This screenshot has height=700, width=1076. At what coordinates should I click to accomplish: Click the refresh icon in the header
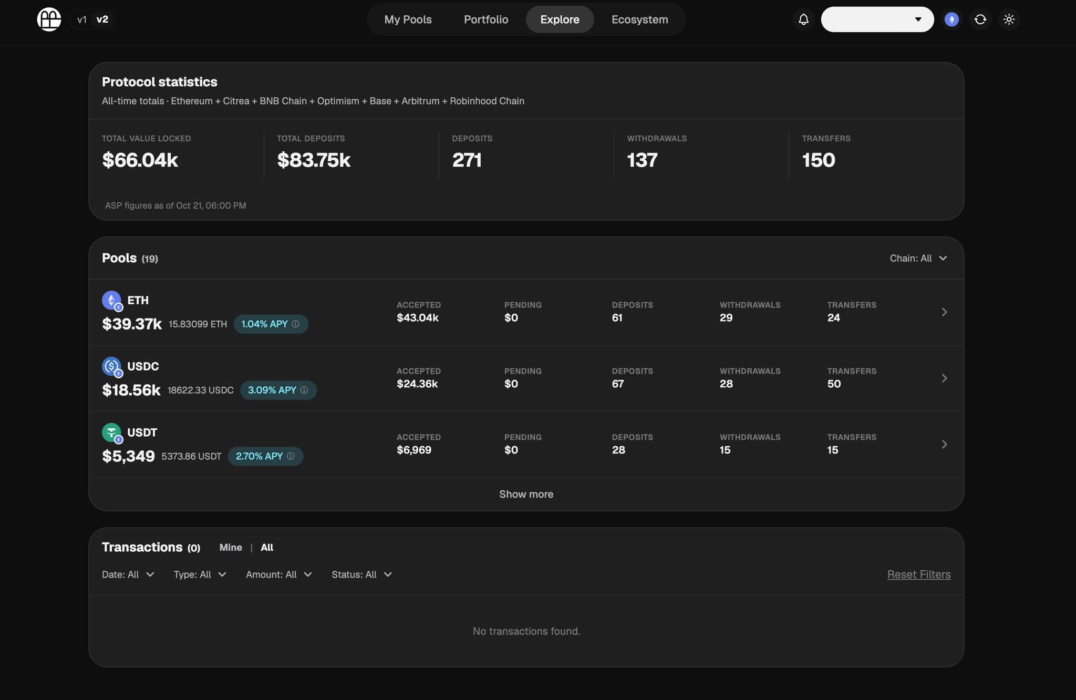point(980,19)
